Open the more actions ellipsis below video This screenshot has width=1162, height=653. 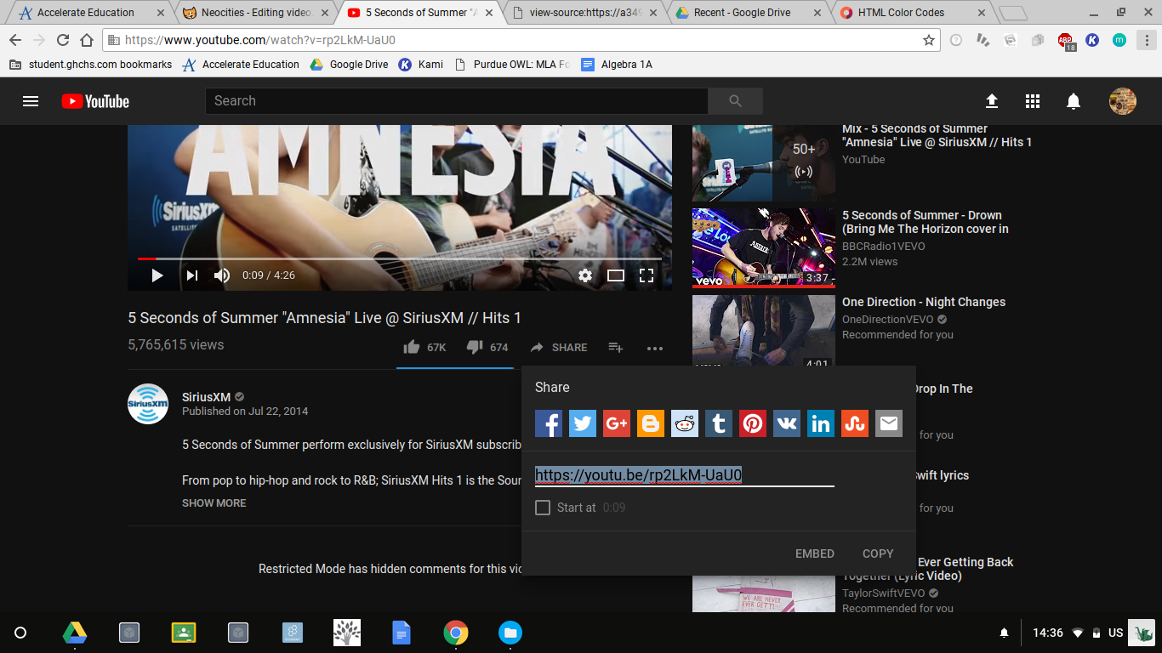(x=654, y=348)
